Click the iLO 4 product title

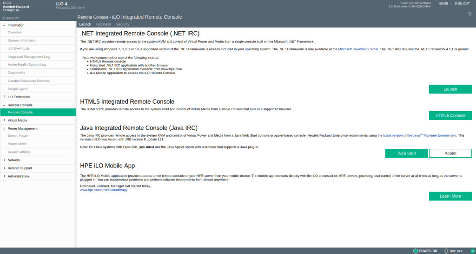pos(62,4)
